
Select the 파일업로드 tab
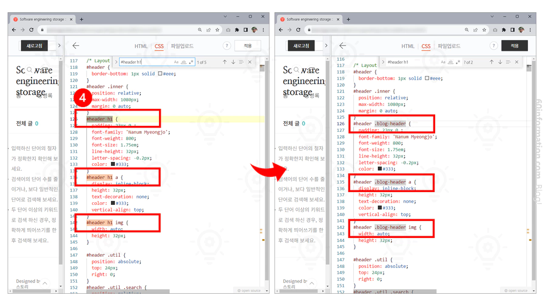(x=183, y=46)
